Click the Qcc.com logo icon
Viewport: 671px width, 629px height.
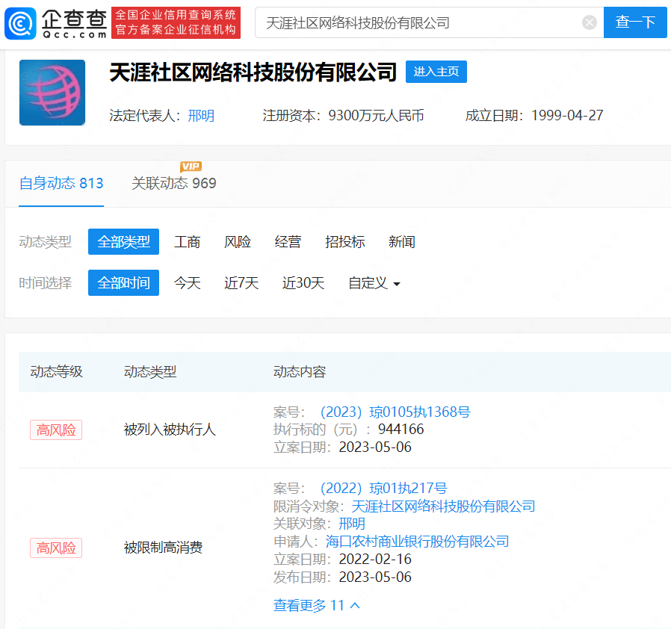tap(19, 22)
